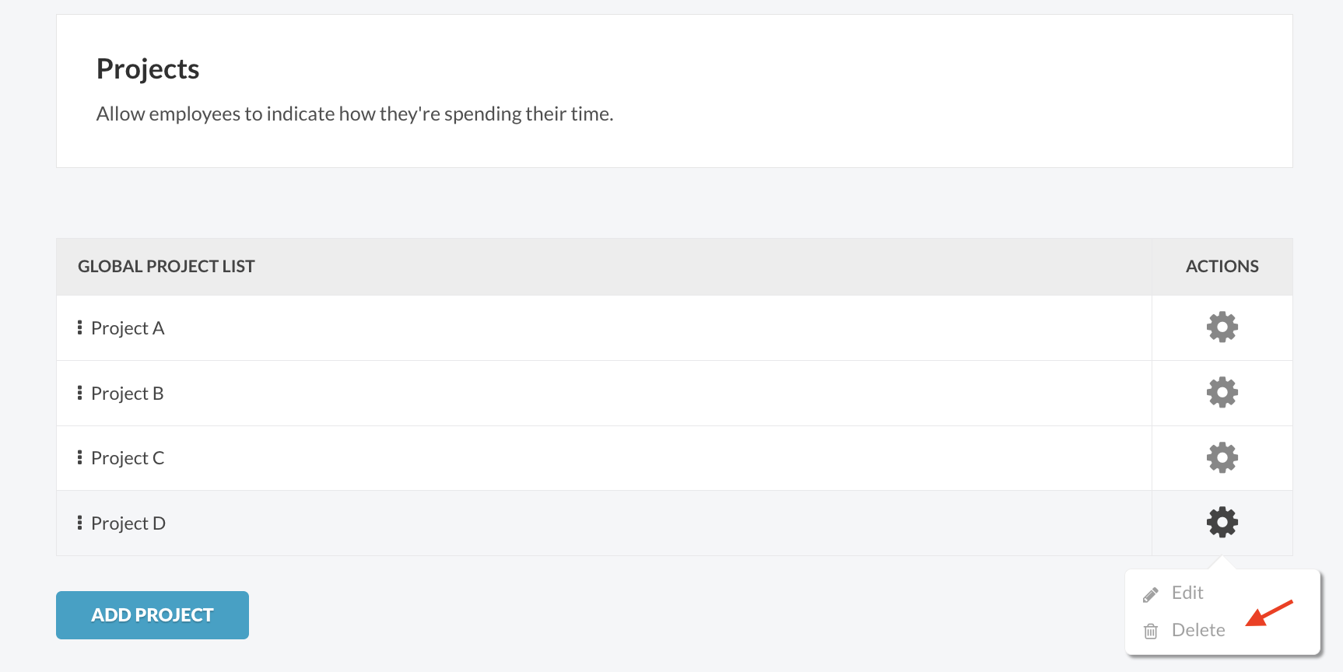The width and height of the screenshot is (1343, 672).
Task: Click the drag handle beside Project B
Action: 79,393
